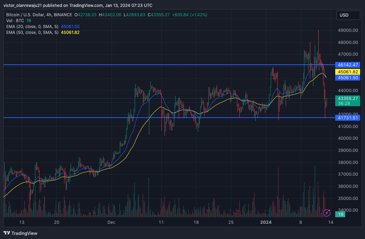Select the horizontal resistance line at 46142.47
Viewport: 365px width, 239px height.
[x=169, y=65]
